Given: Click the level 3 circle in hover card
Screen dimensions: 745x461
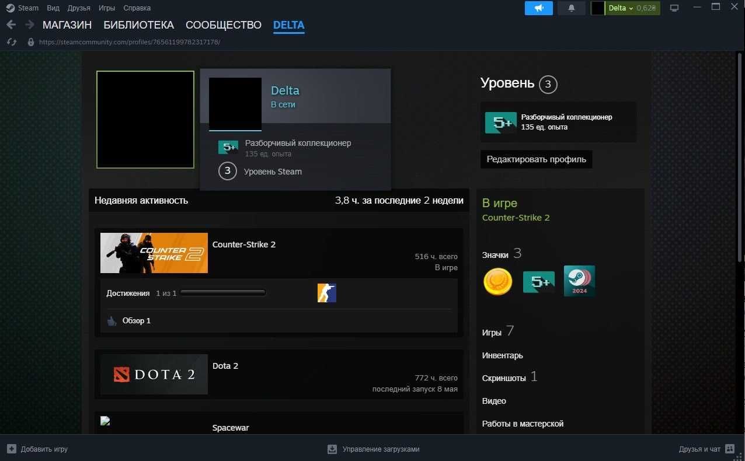Looking at the screenshot, I should [x=228, y=172].
